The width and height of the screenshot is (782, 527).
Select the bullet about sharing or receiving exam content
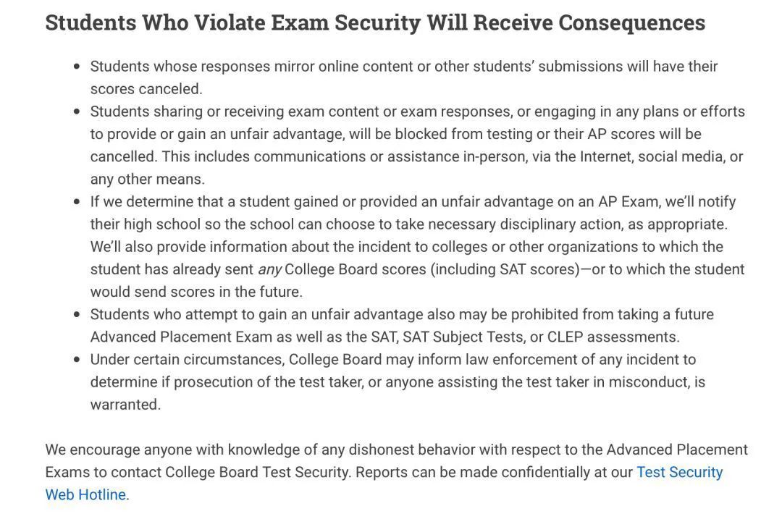click(x=417, y=111)
